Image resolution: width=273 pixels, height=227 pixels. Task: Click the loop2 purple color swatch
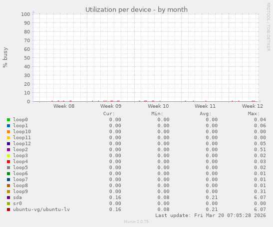[x=8, y=150]
